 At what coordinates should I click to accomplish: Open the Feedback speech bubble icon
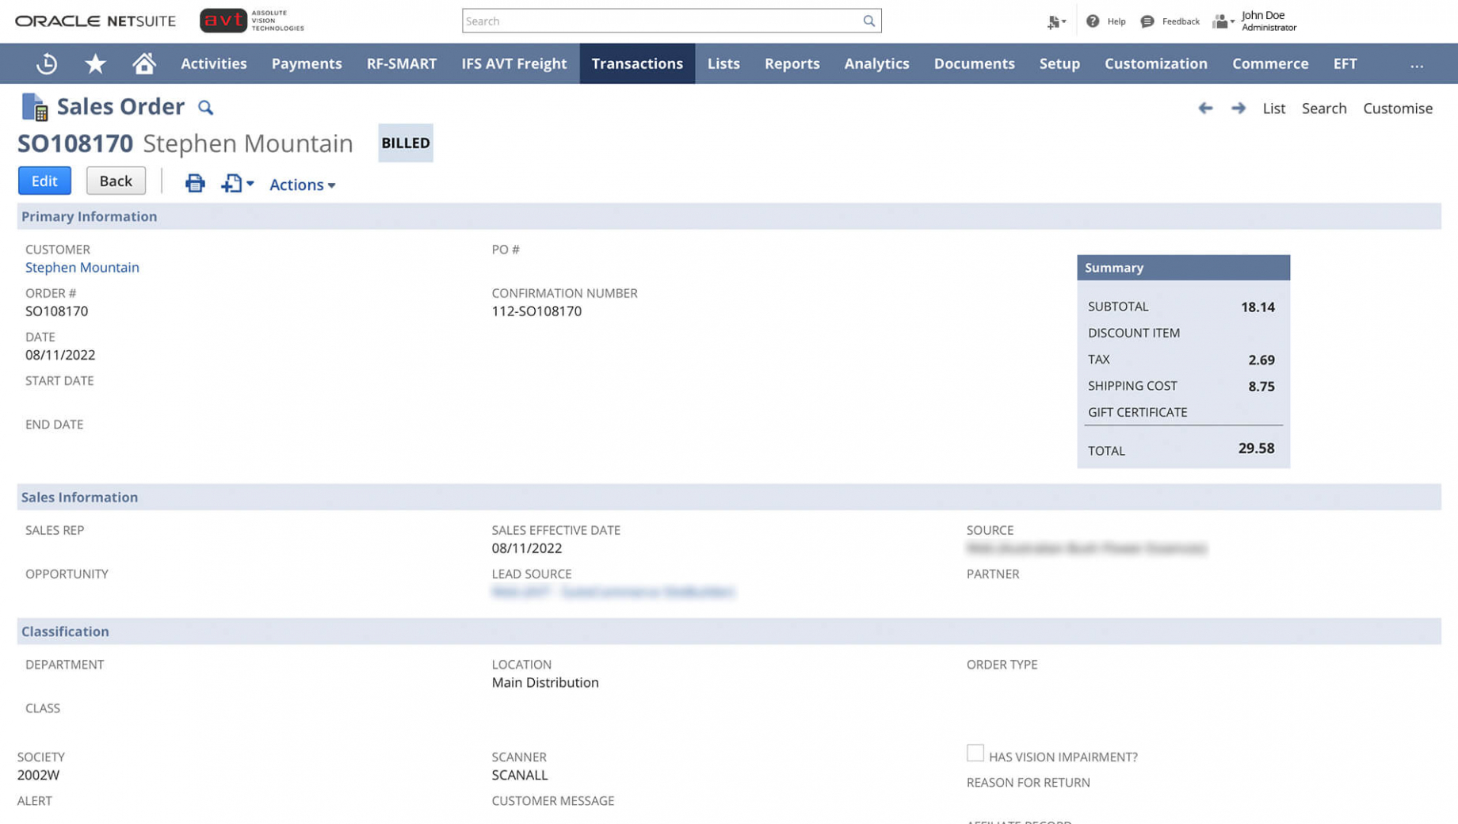(x=1147, y=21)
